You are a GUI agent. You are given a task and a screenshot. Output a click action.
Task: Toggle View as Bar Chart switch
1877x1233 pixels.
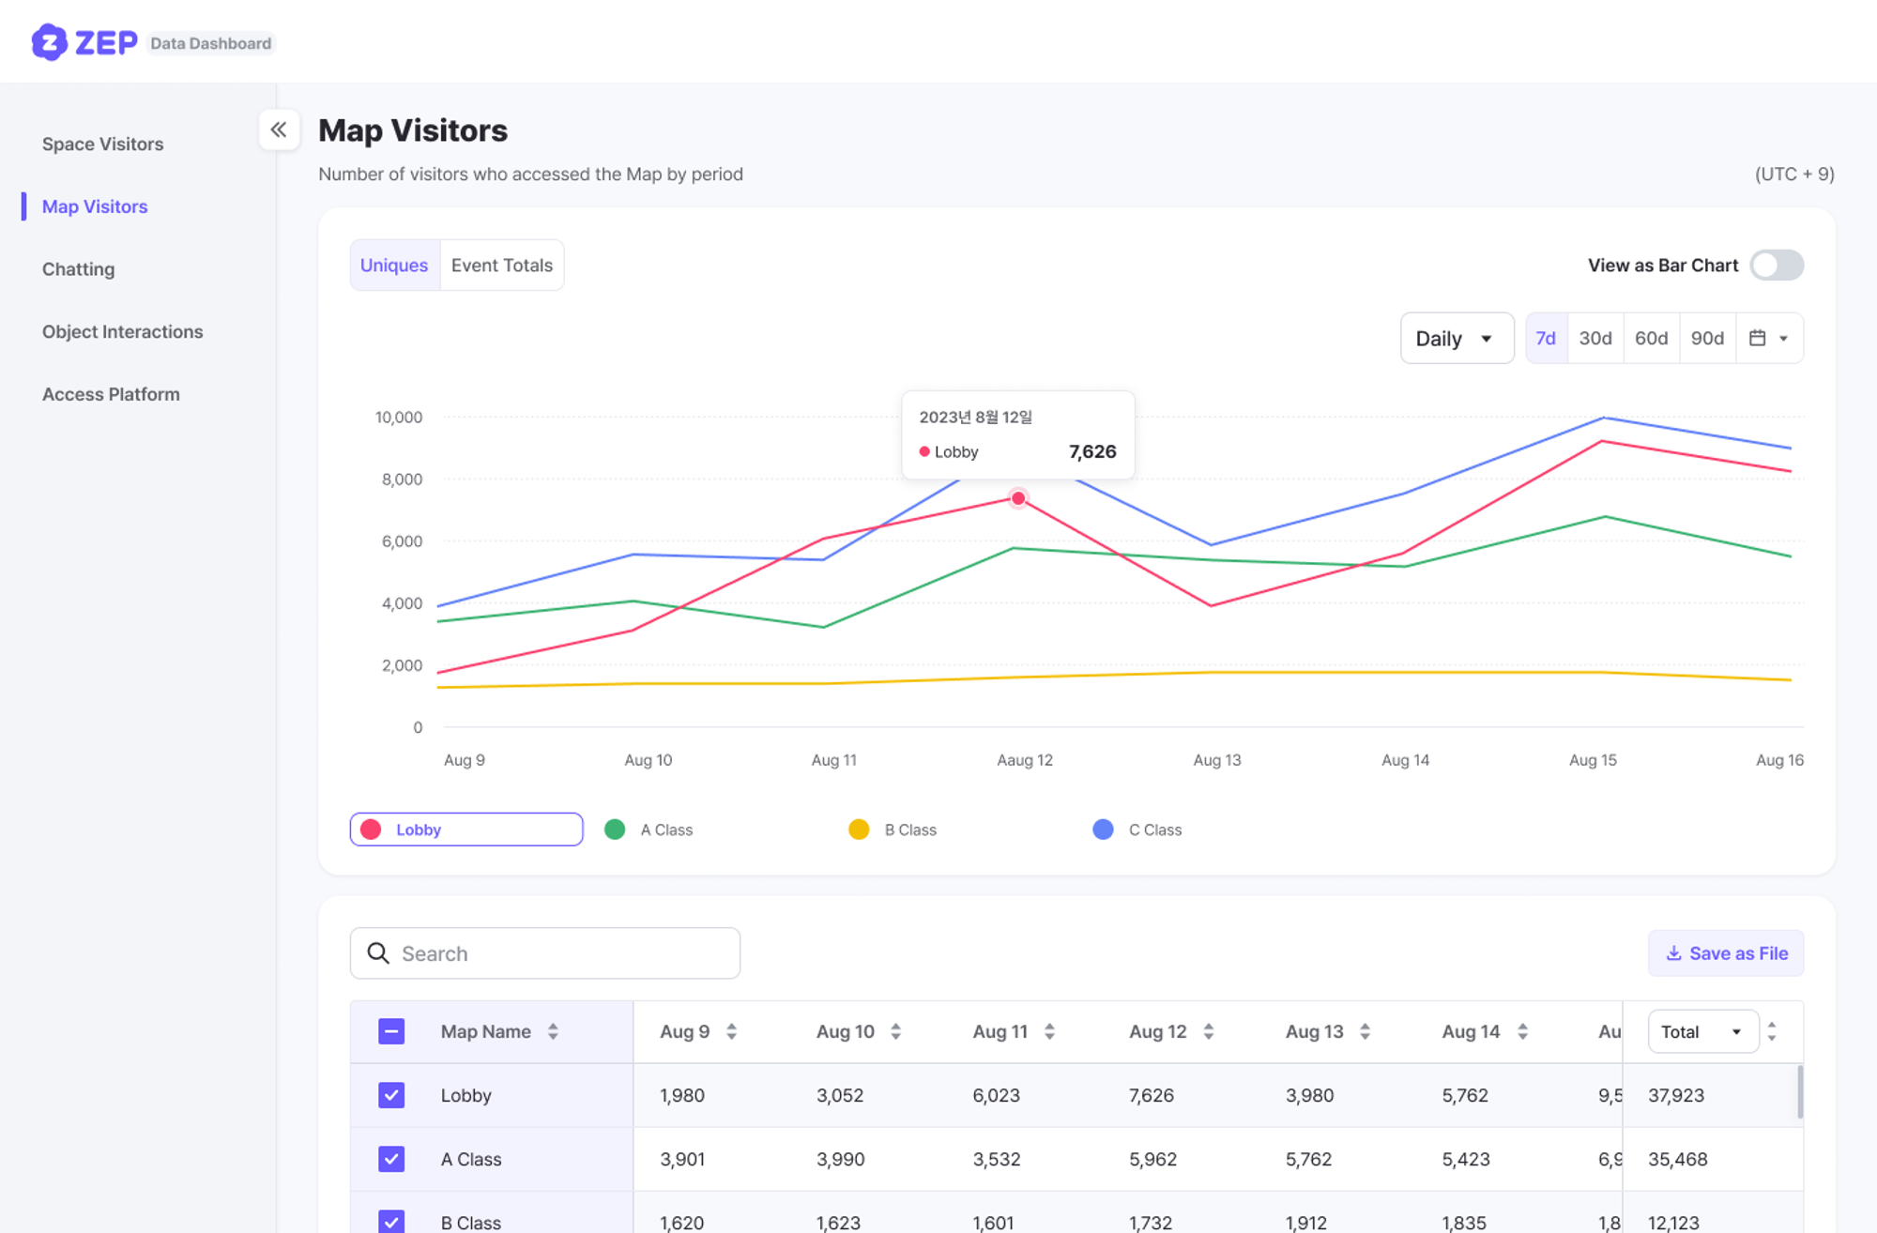click(1776, 266)
